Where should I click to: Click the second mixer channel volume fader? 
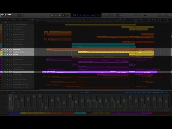(x=16, y=96)
